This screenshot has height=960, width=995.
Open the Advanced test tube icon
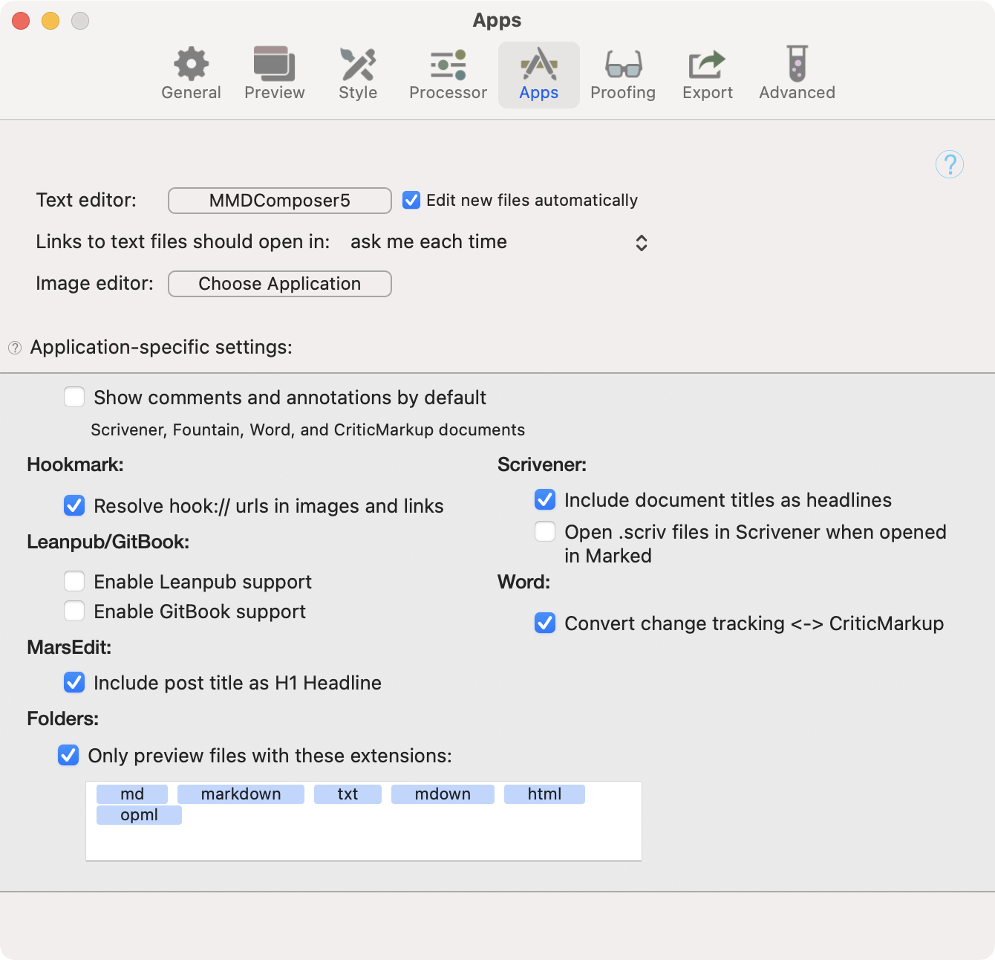tap(797, 64)
